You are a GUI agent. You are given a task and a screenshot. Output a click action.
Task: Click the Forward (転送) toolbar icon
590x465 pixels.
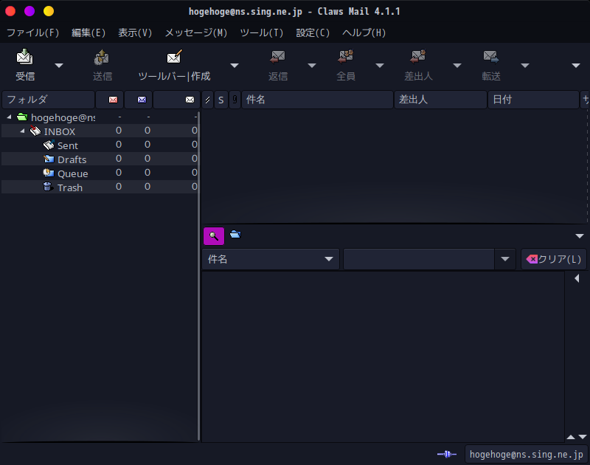click(x=491, y=58)
